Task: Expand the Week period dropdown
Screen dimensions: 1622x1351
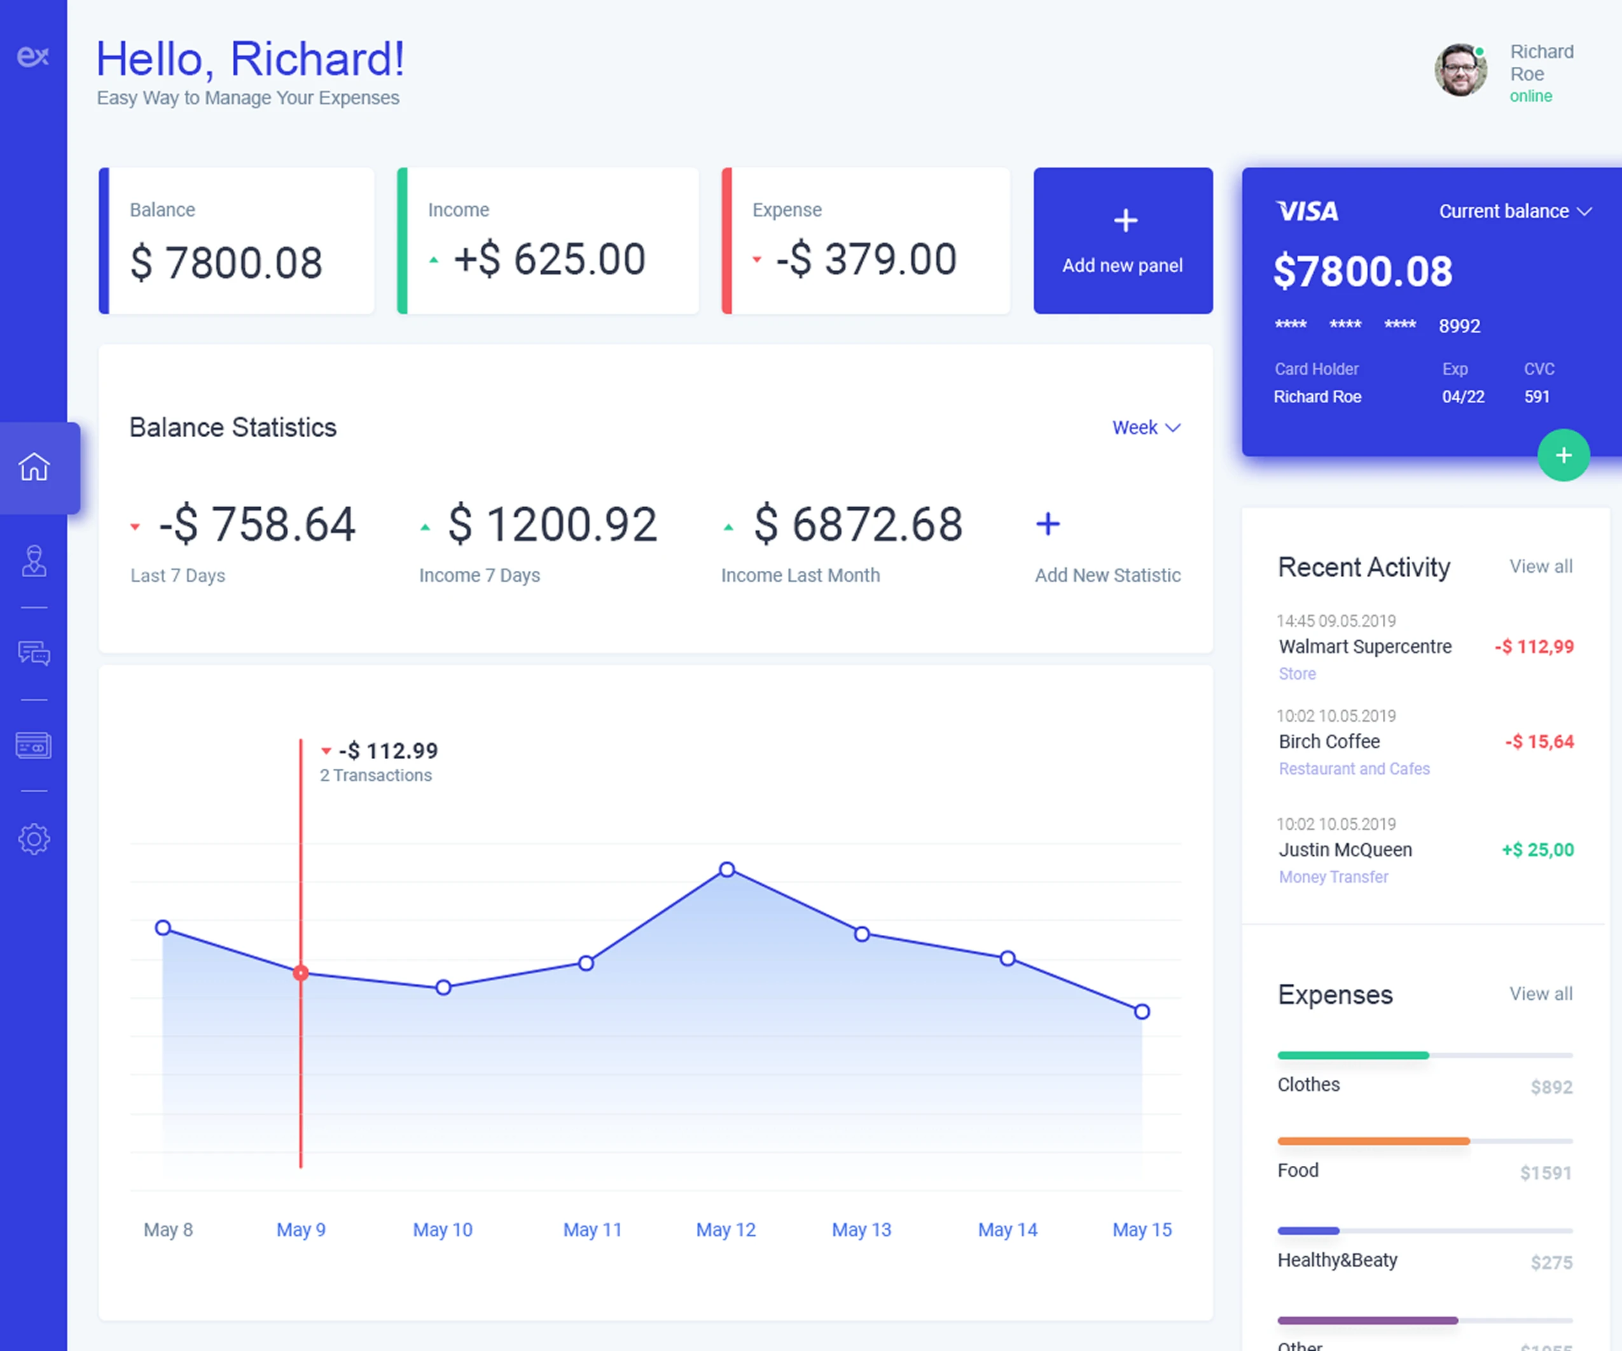Action: click(x=1146, y=428)
